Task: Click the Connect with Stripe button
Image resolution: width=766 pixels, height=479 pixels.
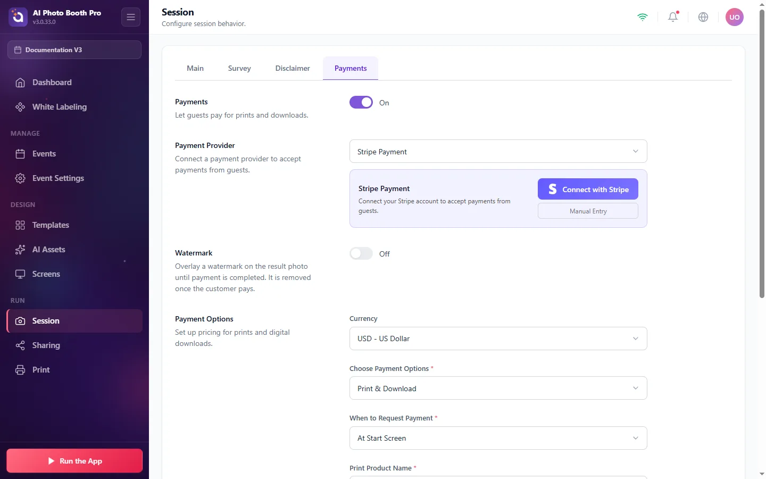Action: point(588,189)
